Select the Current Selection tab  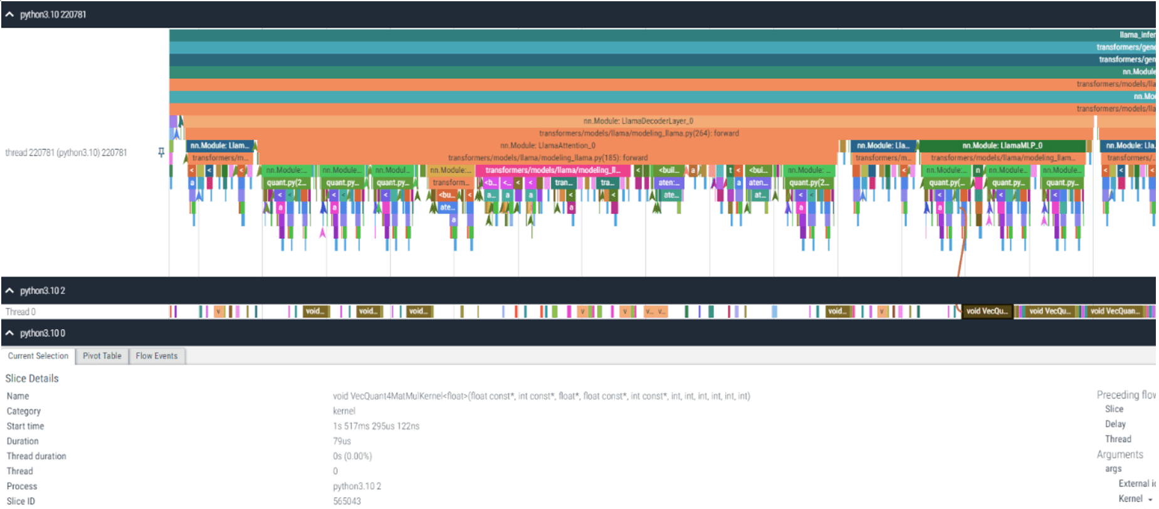point(38,356)
